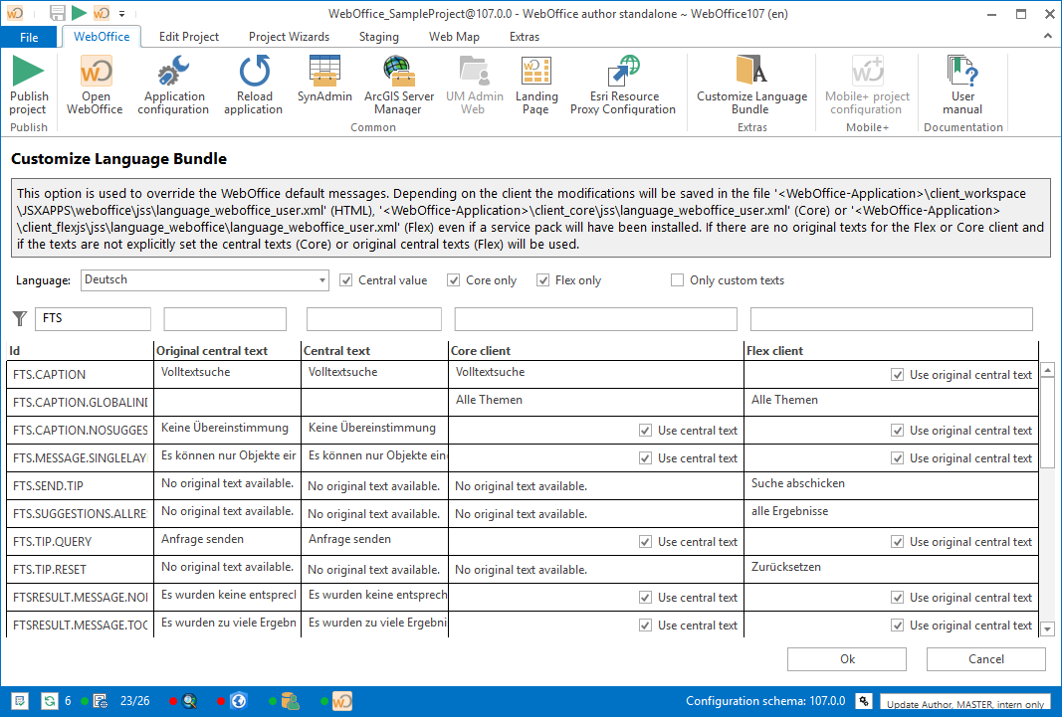Reload the application
This screenshot has height=717, width=1062.
(254, 85)
